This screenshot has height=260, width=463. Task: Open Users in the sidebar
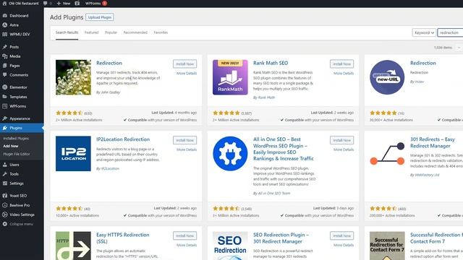point(14,165)
